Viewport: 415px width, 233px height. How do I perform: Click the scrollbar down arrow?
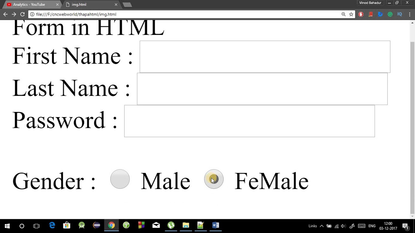[412, 216]
